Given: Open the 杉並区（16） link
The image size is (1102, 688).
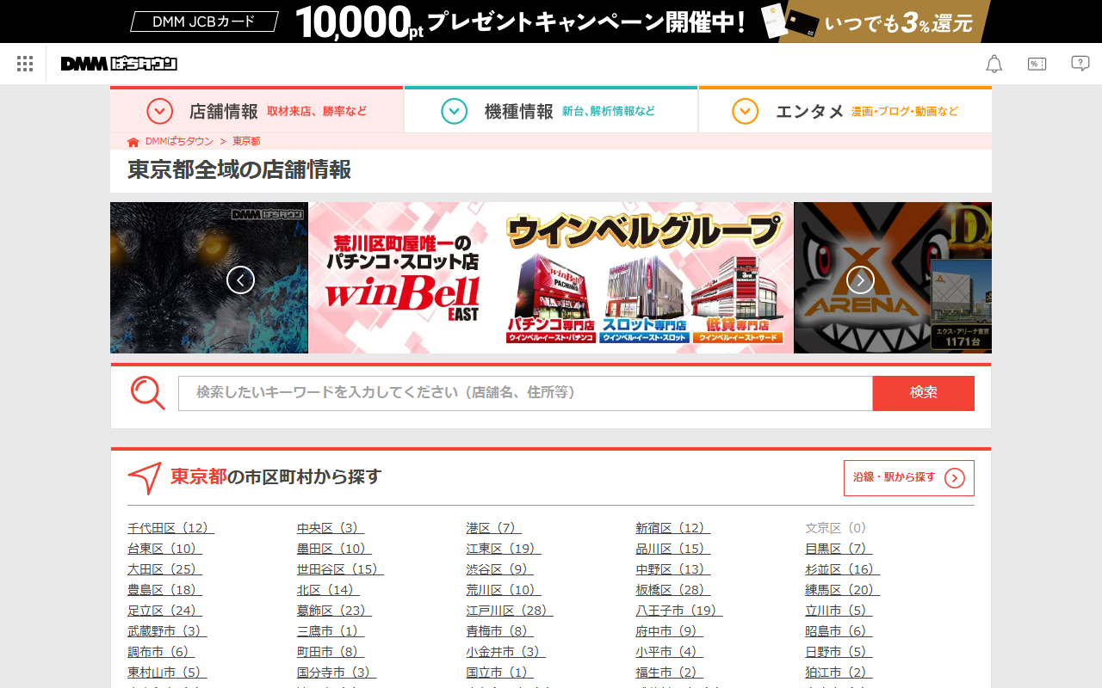Looking at the screenshot, I should point(843,569).
